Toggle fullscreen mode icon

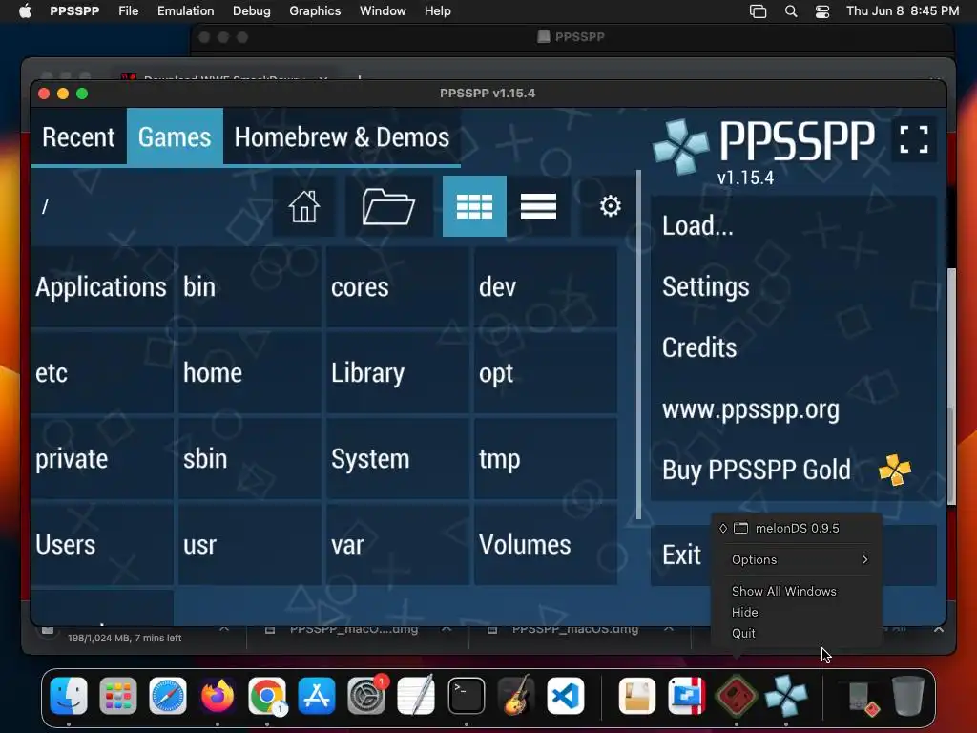point(913,138)
